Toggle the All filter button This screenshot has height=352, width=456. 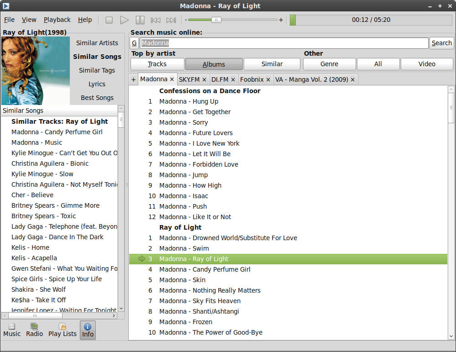378,64
